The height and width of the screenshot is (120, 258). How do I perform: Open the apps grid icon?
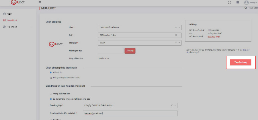pyautogui.click(x=238, y=2)
